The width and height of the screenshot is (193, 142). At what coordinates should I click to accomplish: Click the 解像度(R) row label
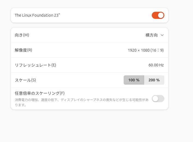click(23, 50)
